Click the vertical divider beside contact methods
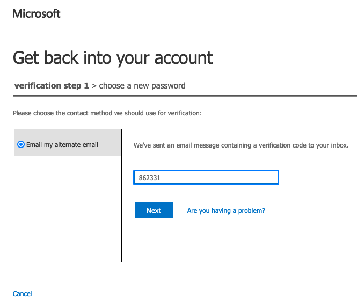This screenshot has width=357, height=302. coord(122,215)
